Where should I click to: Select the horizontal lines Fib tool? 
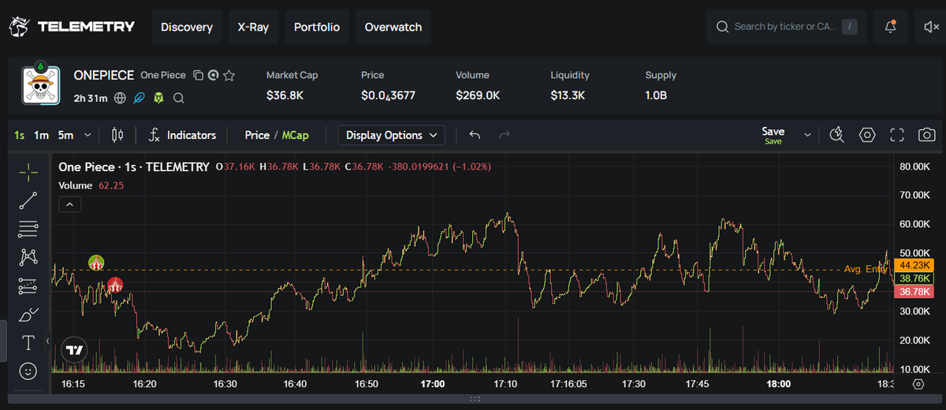point(28,229)
